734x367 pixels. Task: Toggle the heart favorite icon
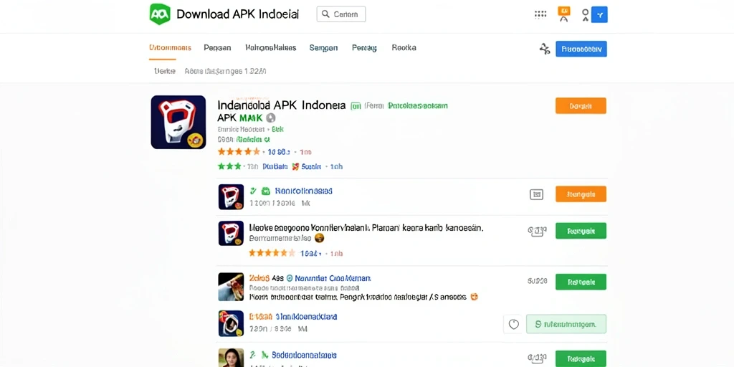513,324
